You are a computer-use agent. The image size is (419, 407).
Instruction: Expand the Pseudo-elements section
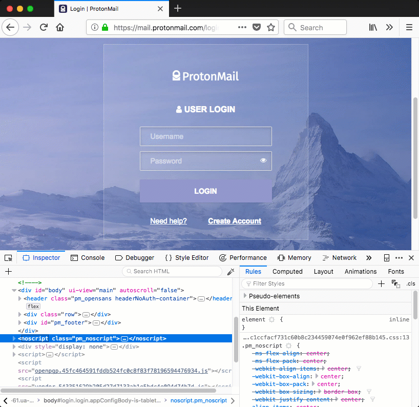pyautogui.click(x=245, y=296)
